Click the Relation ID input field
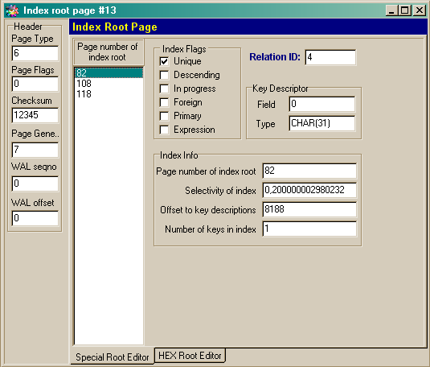Screen dimensions: 430x367 tap(330, 57)
